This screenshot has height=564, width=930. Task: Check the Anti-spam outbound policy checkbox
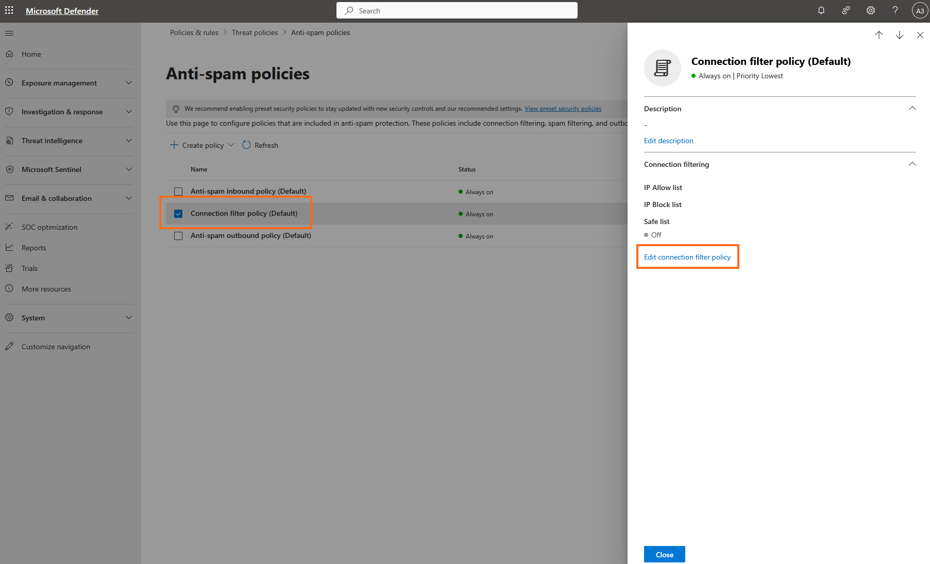pos(178,236)
